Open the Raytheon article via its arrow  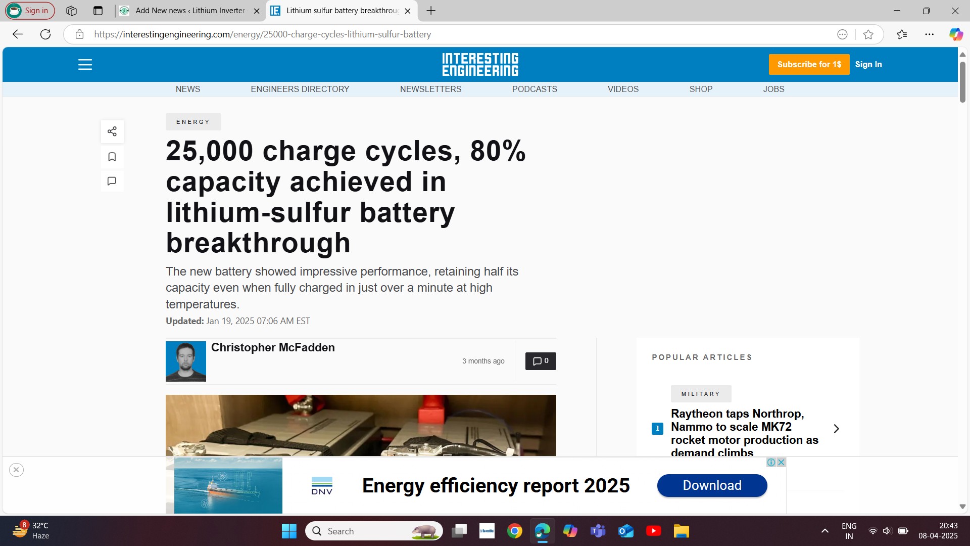click(x=837, y=428)
